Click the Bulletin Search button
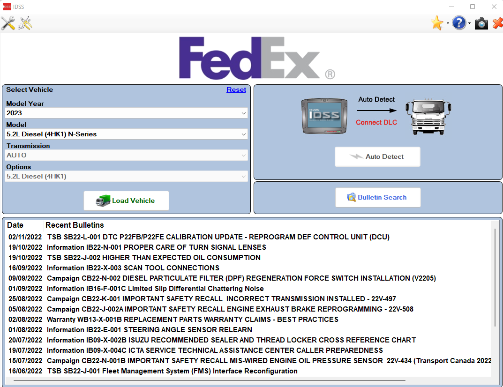503x387 pixels. coord(378,197)
